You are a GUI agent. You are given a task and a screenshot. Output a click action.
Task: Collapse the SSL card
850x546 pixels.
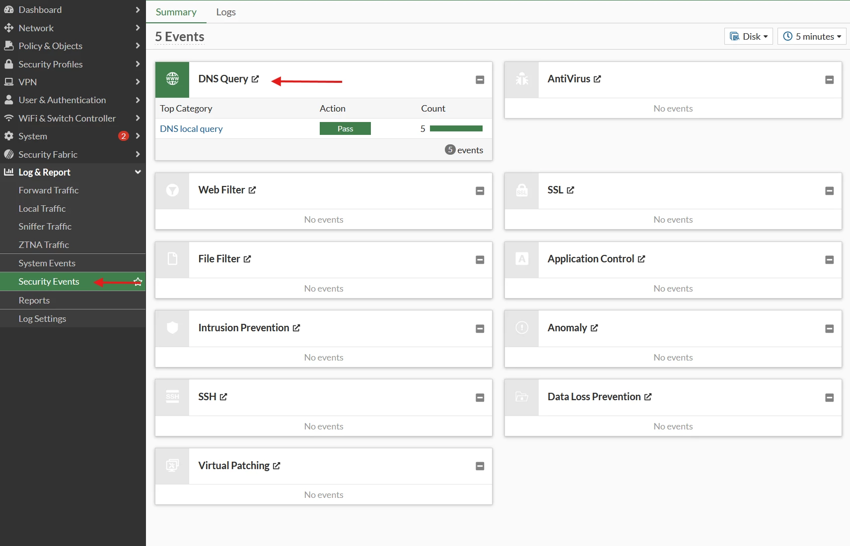830,191
